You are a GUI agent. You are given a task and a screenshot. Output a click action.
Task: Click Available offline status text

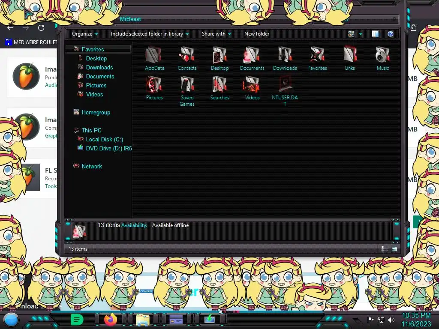(170, 225)
